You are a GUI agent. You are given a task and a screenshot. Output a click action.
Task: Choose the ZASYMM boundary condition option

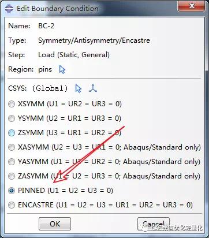click(x=12, y=176)
